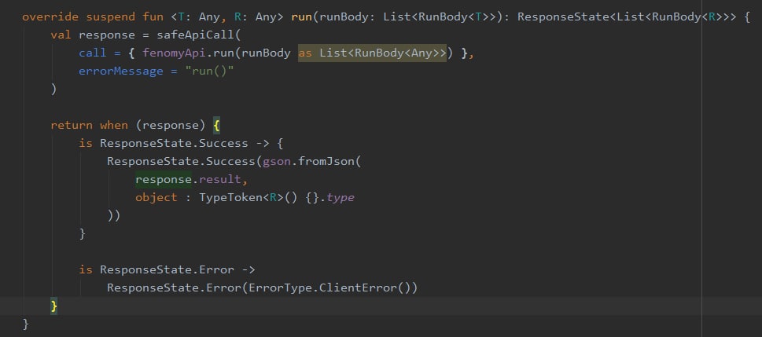Click 'ResponseState<List<RunBody<R>>>' return type
This screenshot has width=762, height=337.
coord(627,17)
